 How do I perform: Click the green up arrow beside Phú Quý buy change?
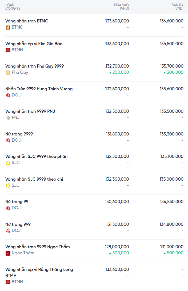pos(110,73)
